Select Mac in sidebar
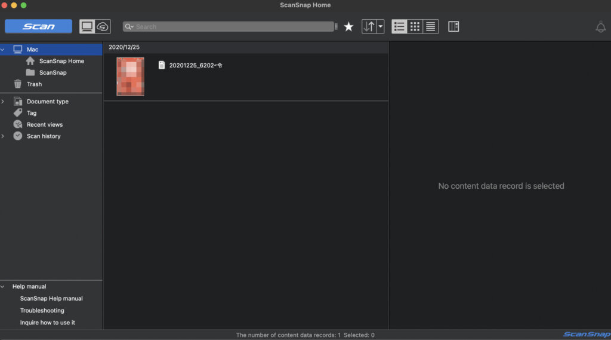611x340 pixels. click(51, 50)
